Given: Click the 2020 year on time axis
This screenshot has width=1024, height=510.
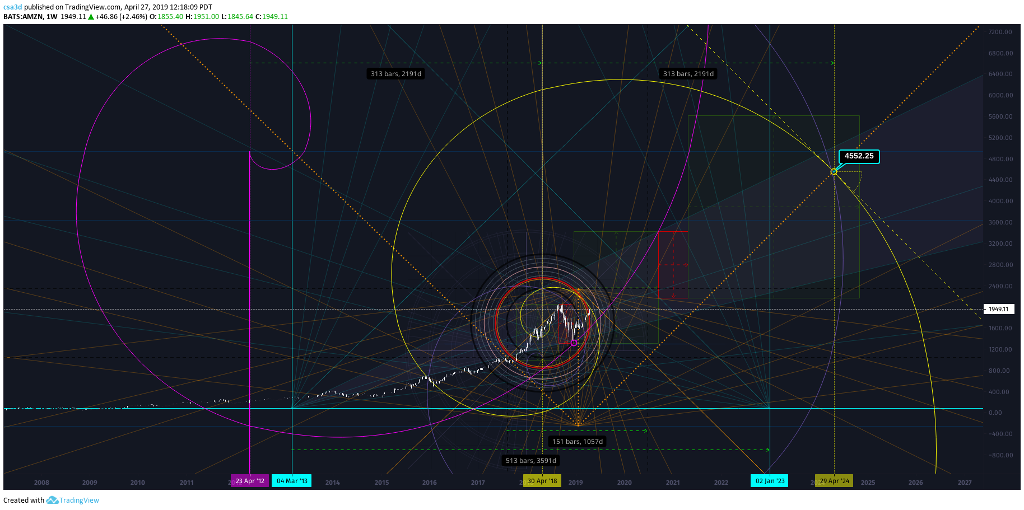Looking at the screenshot, I should pos(624,483).
